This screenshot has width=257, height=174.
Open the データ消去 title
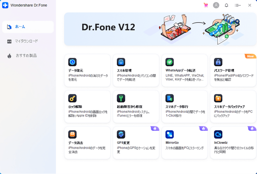pyautogui.click(x=76, y=143)
